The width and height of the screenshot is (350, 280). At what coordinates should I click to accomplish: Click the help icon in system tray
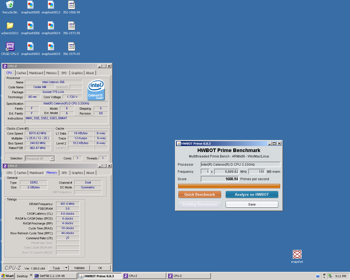point(318,276)
